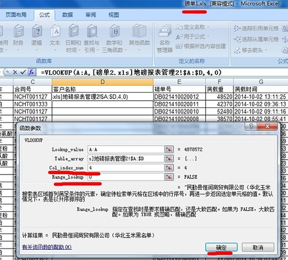Click the 客户名称 header cell
The width and height of the screenshot is (288, 260).
click(x=103, y=89)
